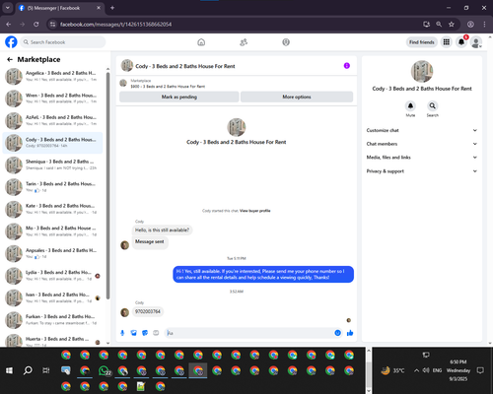Open Mo conversation in list
493x394 pixels.
pyautogui.click(x=52, y=231)
